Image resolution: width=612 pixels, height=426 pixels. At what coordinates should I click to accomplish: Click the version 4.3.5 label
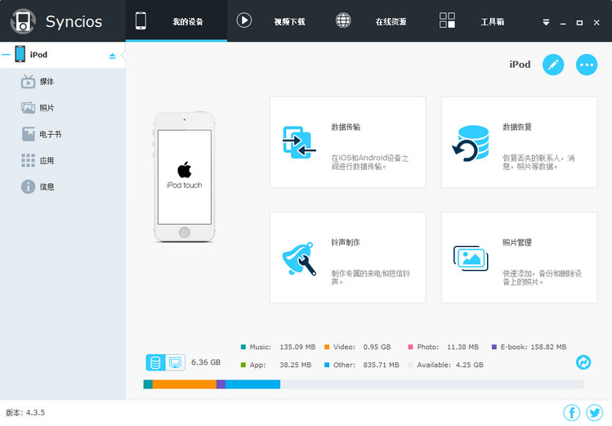[25, 412]
